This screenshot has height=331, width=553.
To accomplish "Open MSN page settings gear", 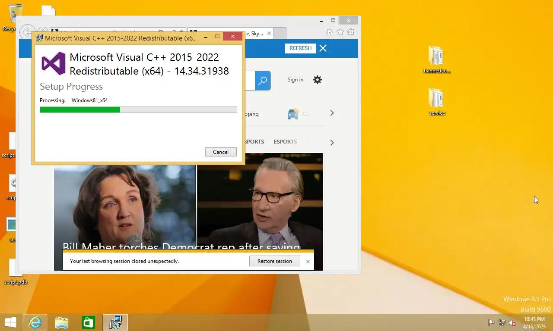I will pyautogui.click(x=318, y=80).
